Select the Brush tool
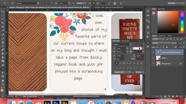 coord(3,38)
